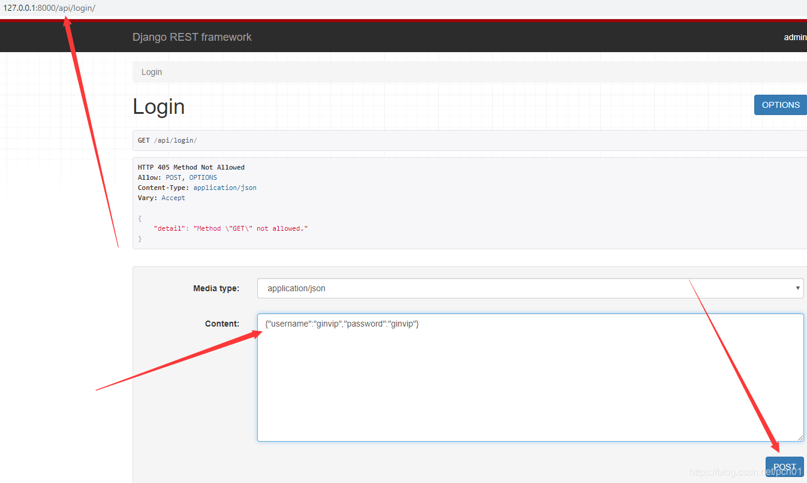The image size is (807, 483).
Task: Click the browser address bar URL
Action: (x=49, y=8)
